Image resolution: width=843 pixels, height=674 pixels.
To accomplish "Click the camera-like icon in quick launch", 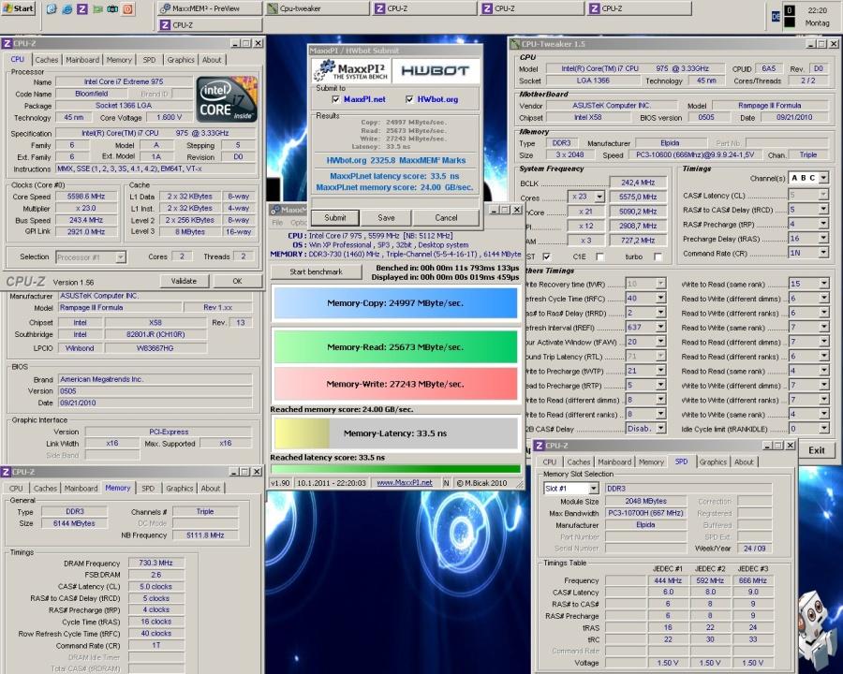I will tap(113, 8).
